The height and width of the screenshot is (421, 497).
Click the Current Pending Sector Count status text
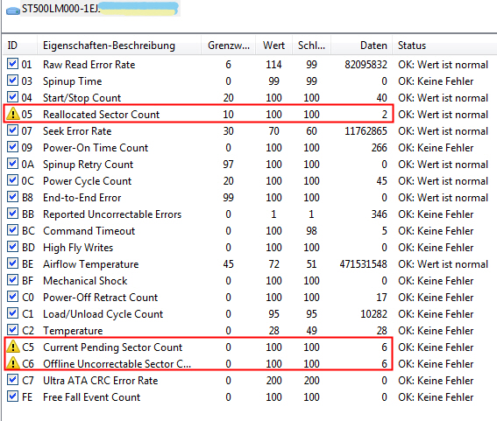(436, 347)
